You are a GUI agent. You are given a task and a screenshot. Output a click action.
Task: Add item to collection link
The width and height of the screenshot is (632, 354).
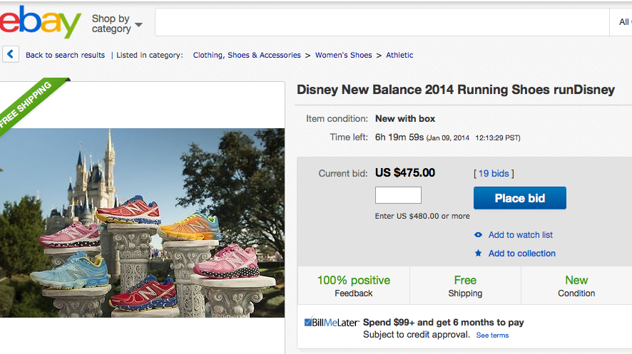point(522,254)
